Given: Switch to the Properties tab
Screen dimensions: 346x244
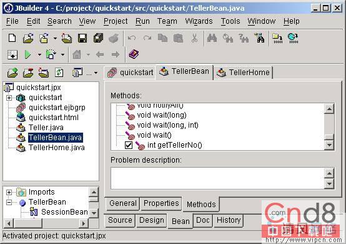Looking at the screenshot, I should pyautogui.click(x=161, y=203).
